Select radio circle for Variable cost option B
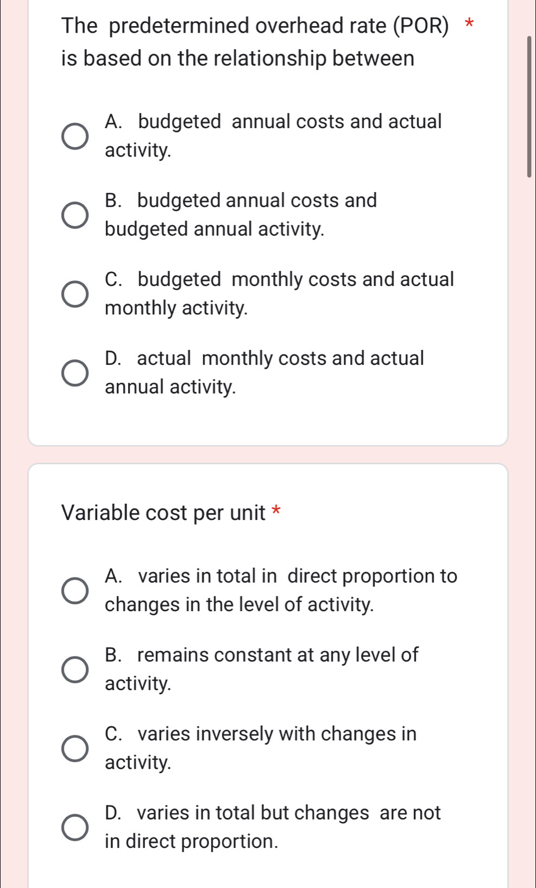Viewport: 536px width, 888px height. pyautogui.click(x=74, y=670)
